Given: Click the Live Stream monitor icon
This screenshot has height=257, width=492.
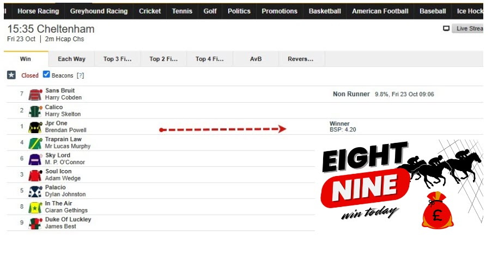Looking at the screenshot, I should pyautogui.click(x=446, y=28).
